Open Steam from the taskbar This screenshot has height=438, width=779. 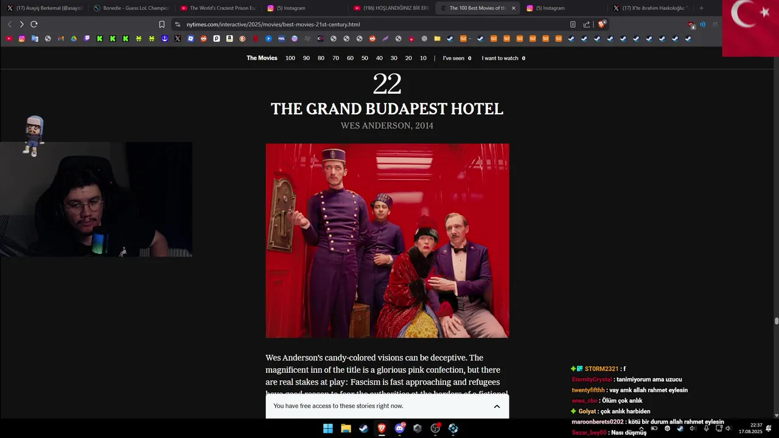click(x=363, y=428)
